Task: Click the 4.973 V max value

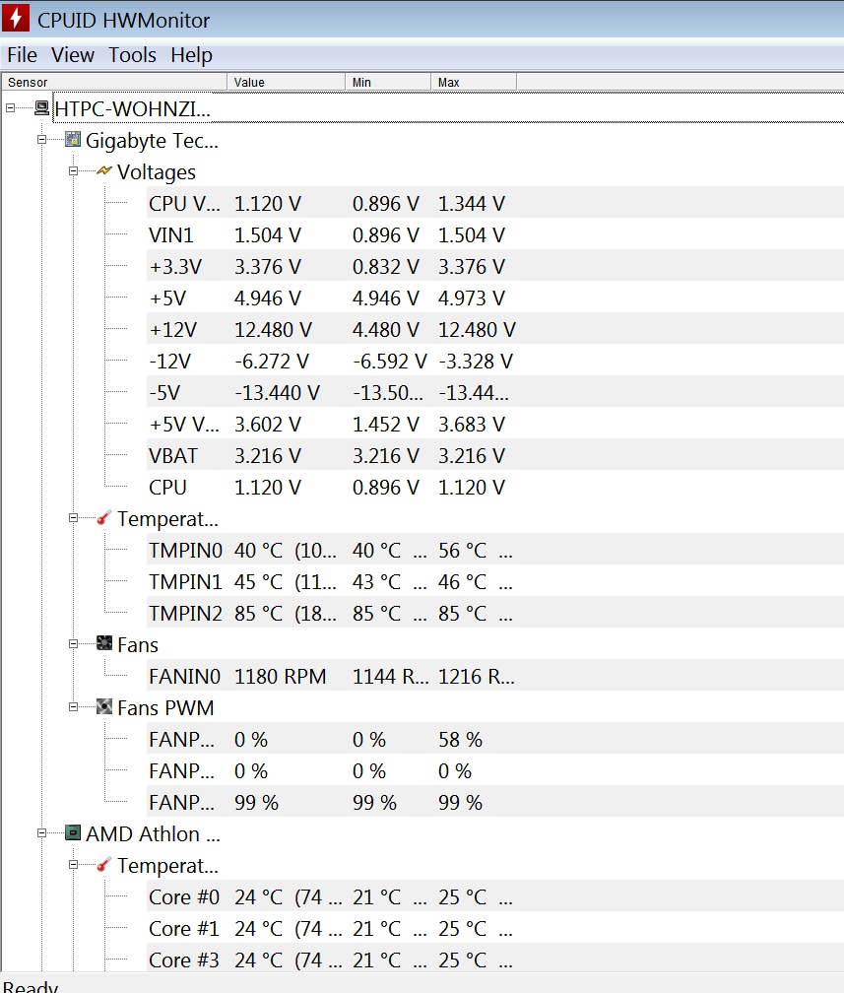Action: pyautogui.click(x=472, y=298)
